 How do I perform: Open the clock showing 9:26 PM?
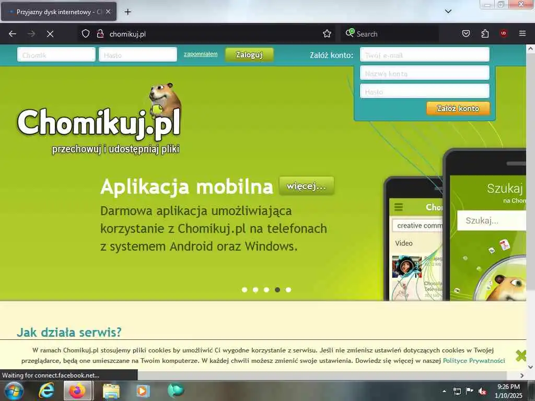coord(508,391)
